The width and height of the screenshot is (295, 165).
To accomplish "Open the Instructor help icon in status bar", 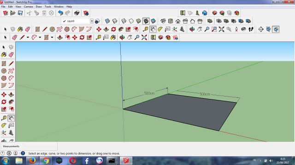I will point(23,153).
